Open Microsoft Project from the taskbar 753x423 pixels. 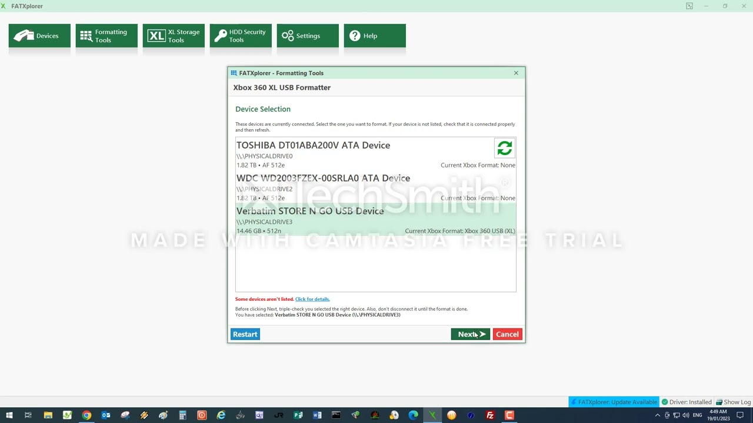click(298, 415)
